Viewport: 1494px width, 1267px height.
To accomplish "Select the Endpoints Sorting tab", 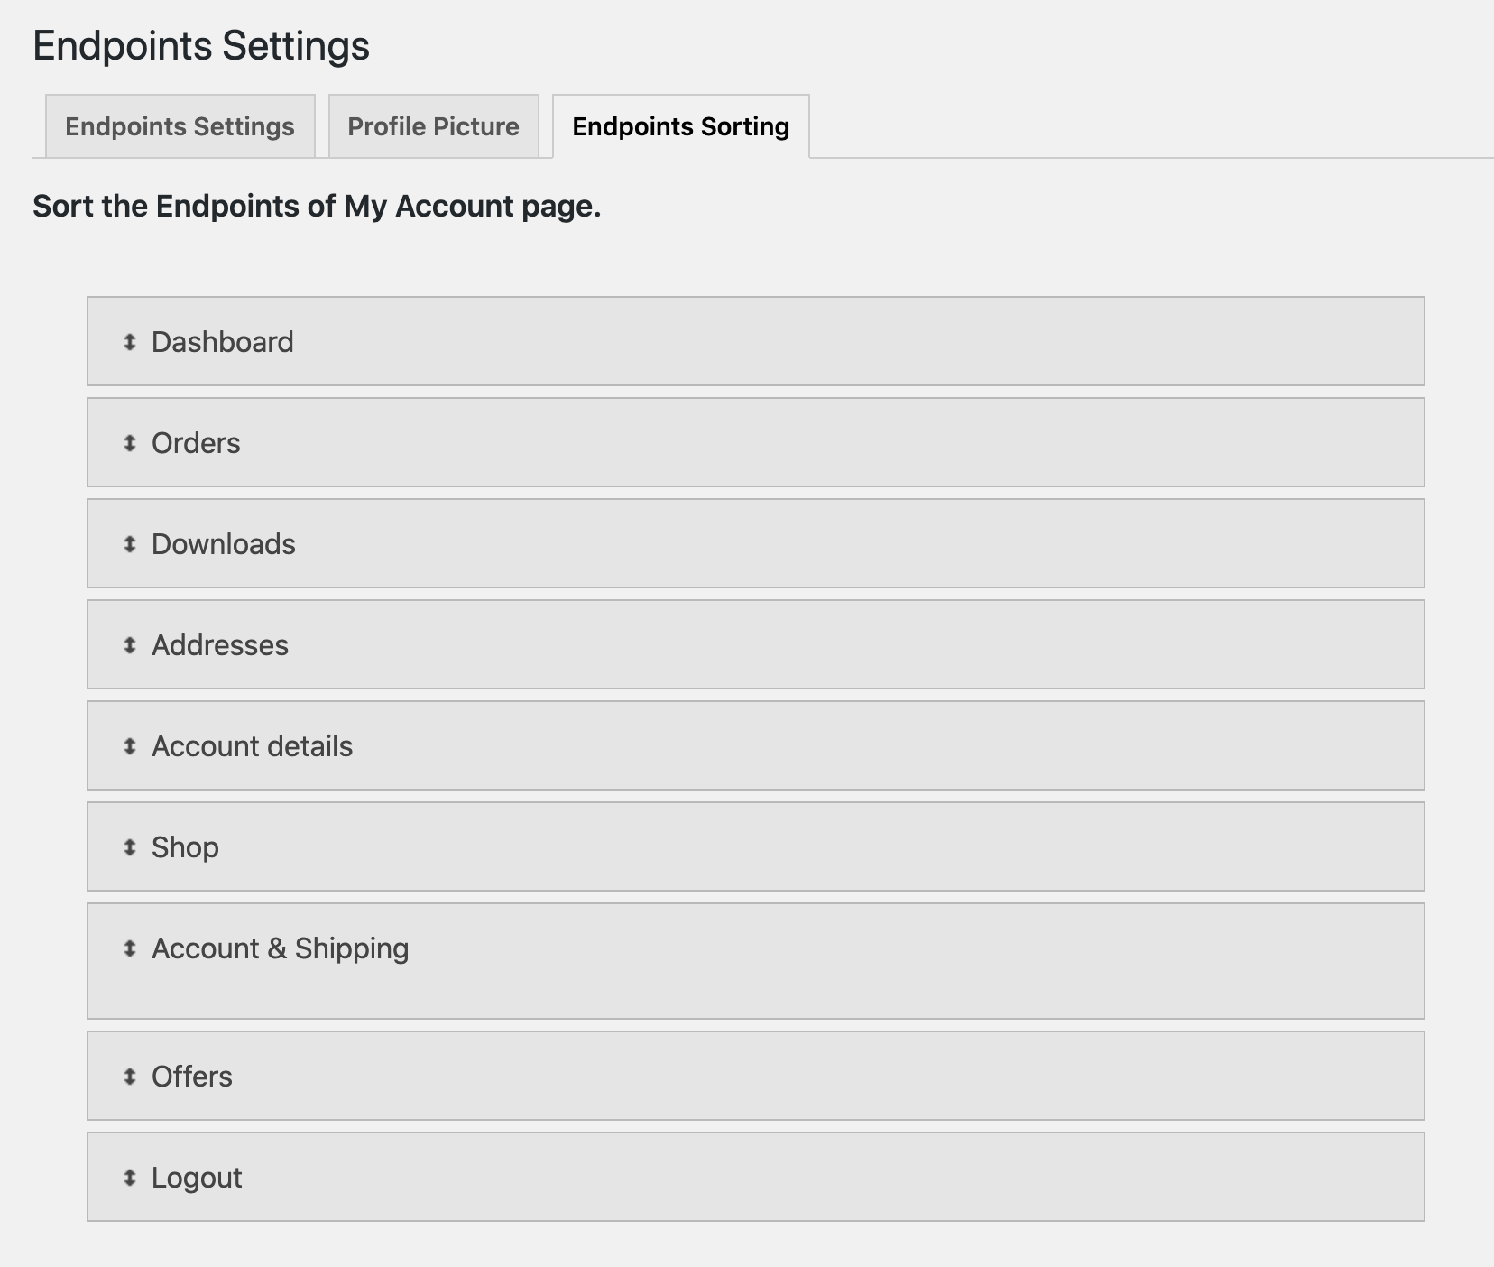I will point(679,127).
